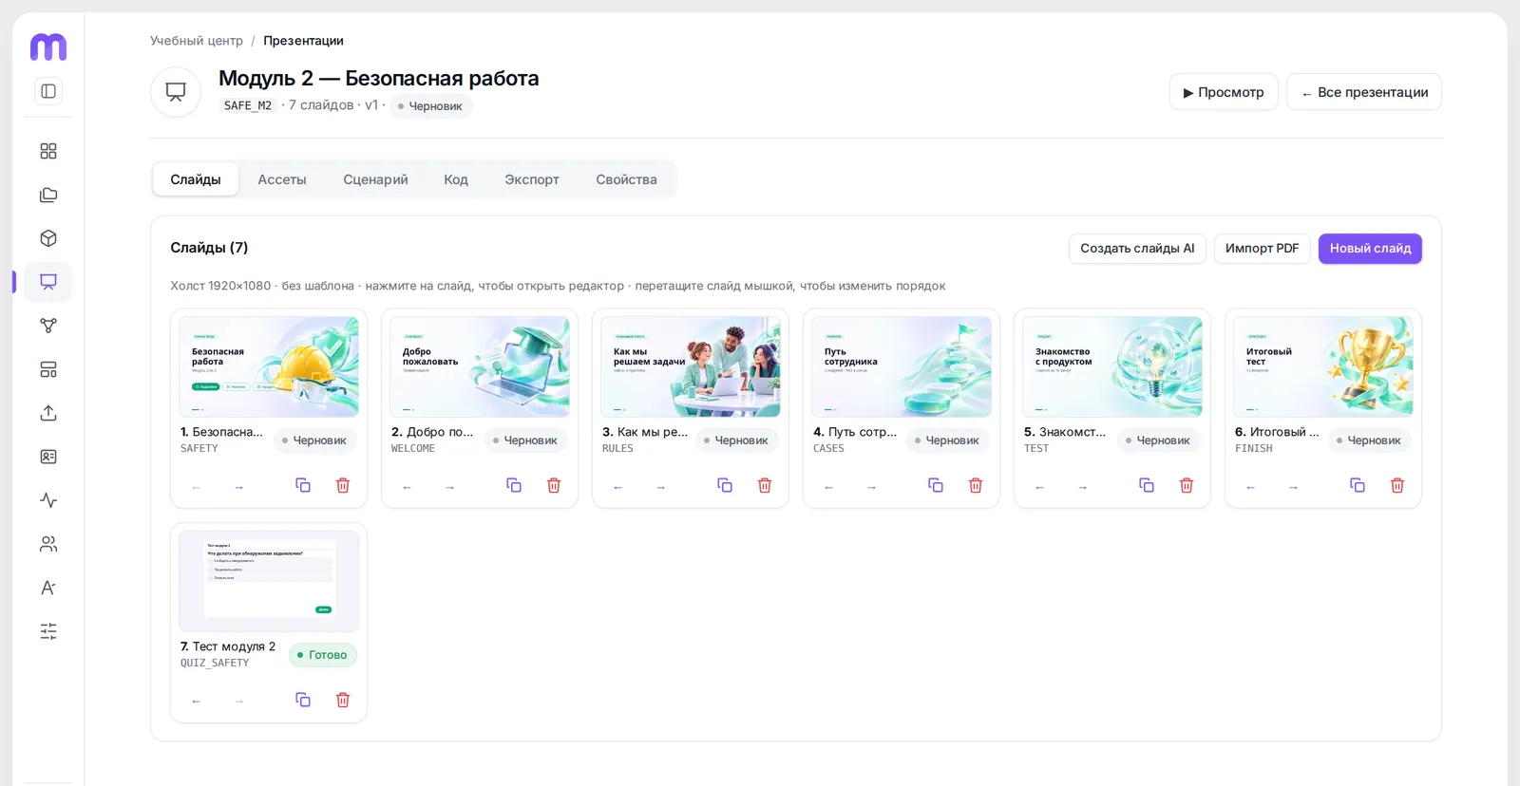Duplicate slide 2 Добро пожаловать
This screenshot has height=786, width=1520.
[514, 485]
